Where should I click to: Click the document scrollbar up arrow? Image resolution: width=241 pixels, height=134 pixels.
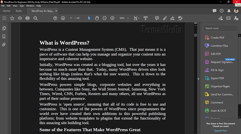coord(195,25)
